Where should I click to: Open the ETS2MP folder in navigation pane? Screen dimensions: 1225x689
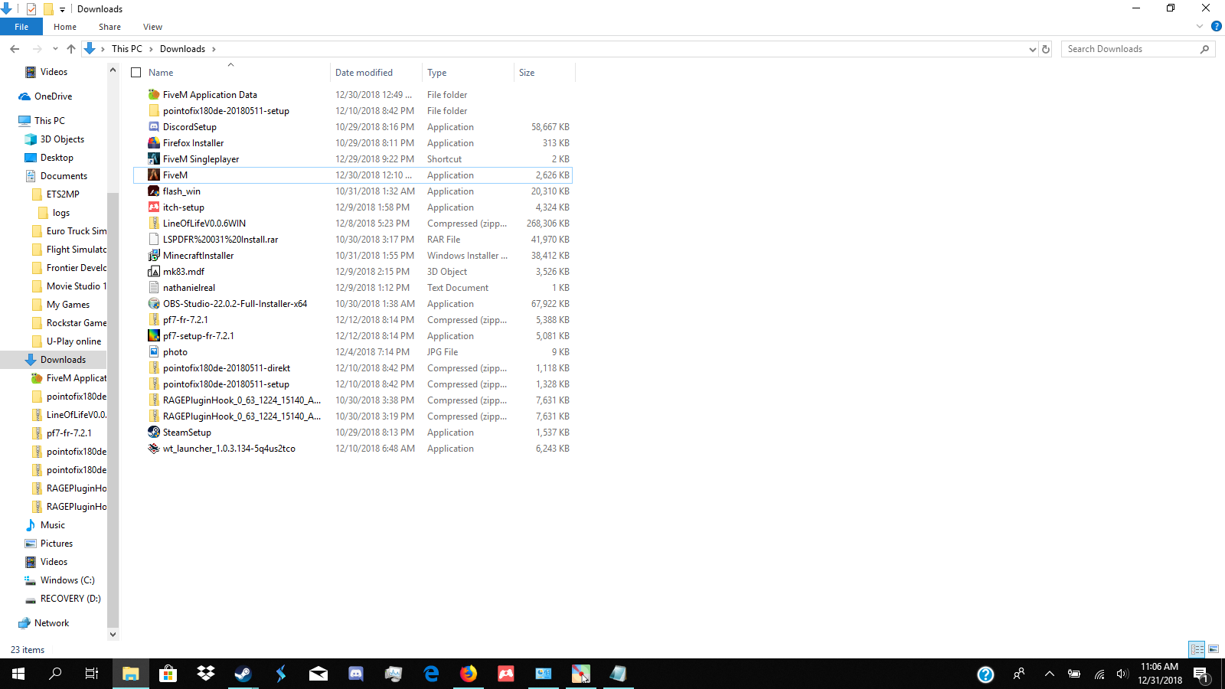tap(63, 194)
